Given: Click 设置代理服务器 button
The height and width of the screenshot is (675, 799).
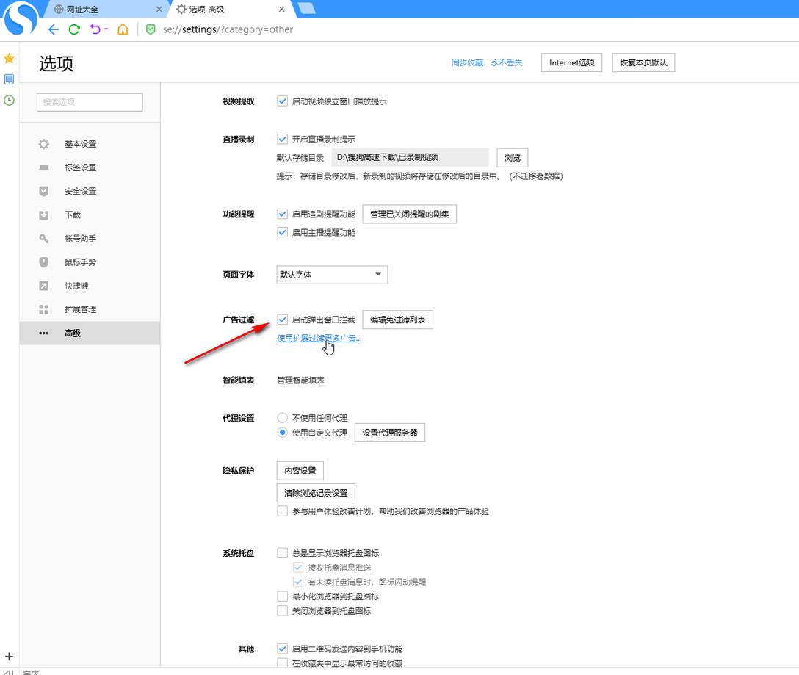Looking at the screenshot, I should (x=390, y=433).
